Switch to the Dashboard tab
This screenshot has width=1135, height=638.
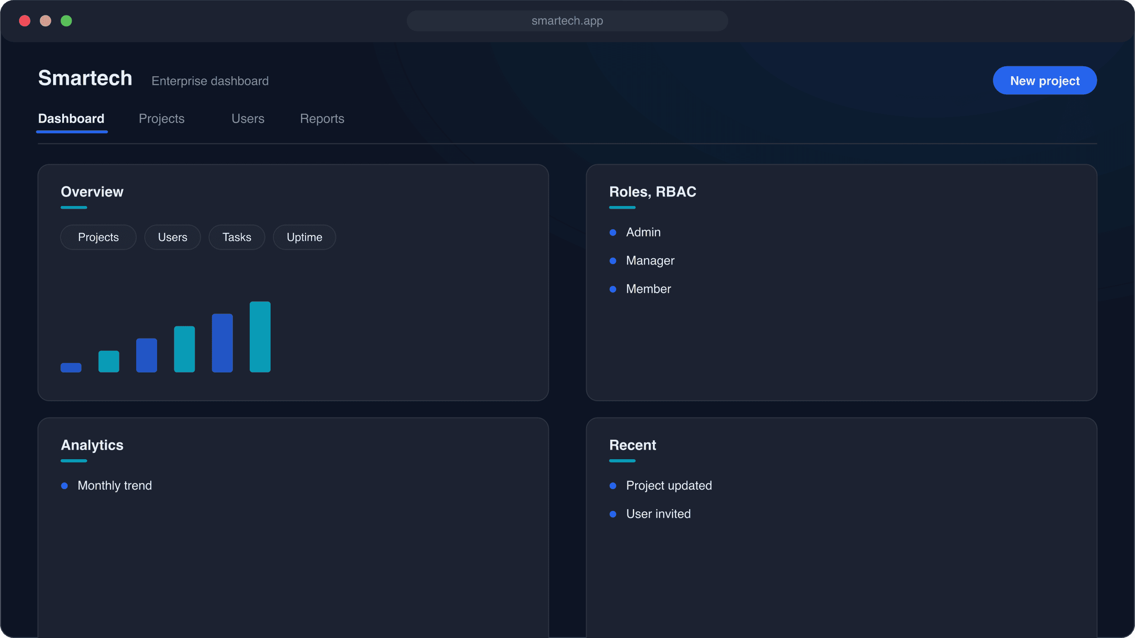[71, 118]
